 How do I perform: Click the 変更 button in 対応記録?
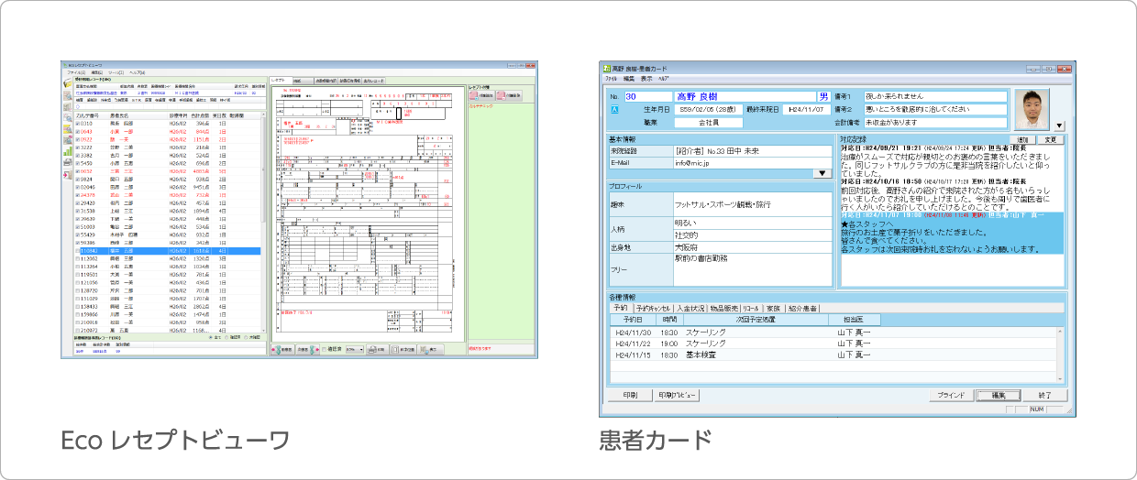coord(1052,140)
